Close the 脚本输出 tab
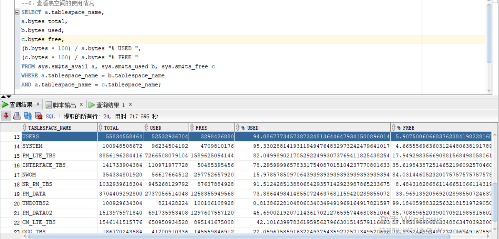This screenshot has height=239, width=499. tap(81, 104)
